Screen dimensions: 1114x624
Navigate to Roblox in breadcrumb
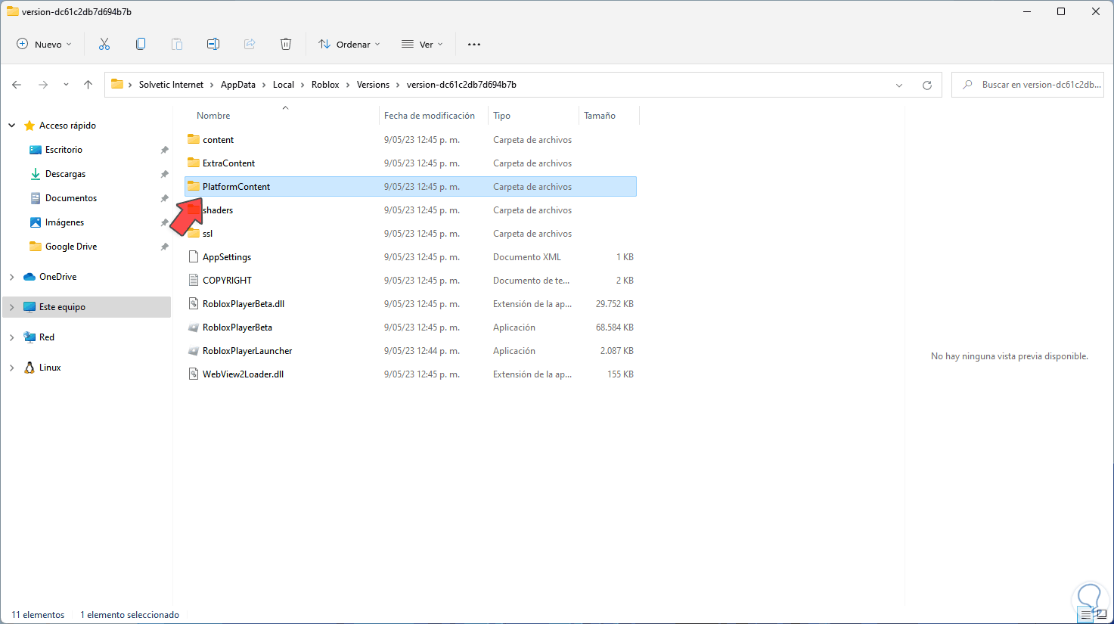point(325,85)
